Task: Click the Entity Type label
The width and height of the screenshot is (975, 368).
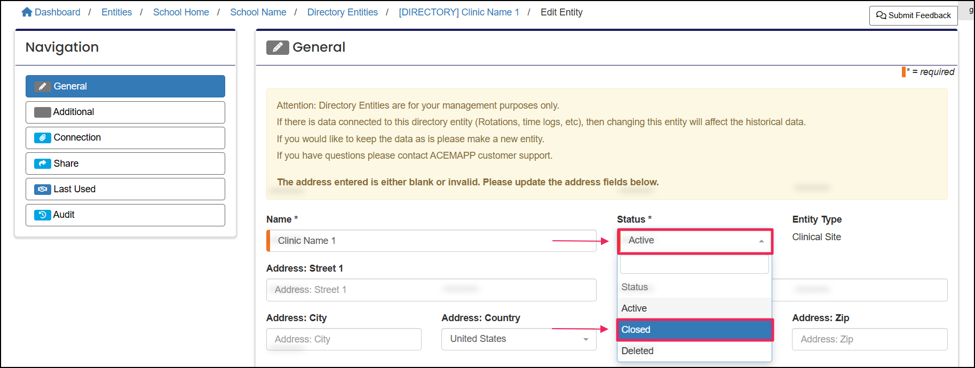Action: [817, 219]
